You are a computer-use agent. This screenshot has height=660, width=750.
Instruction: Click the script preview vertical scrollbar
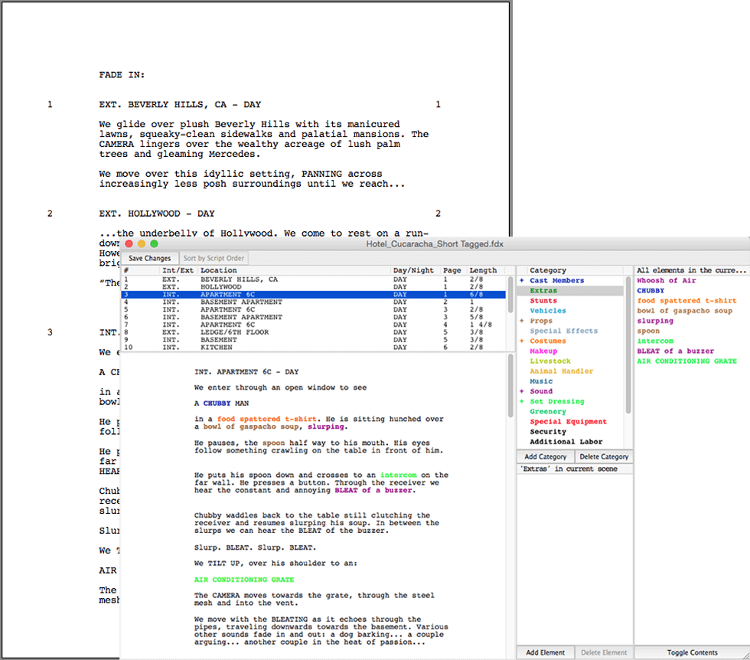pos(511,385)
